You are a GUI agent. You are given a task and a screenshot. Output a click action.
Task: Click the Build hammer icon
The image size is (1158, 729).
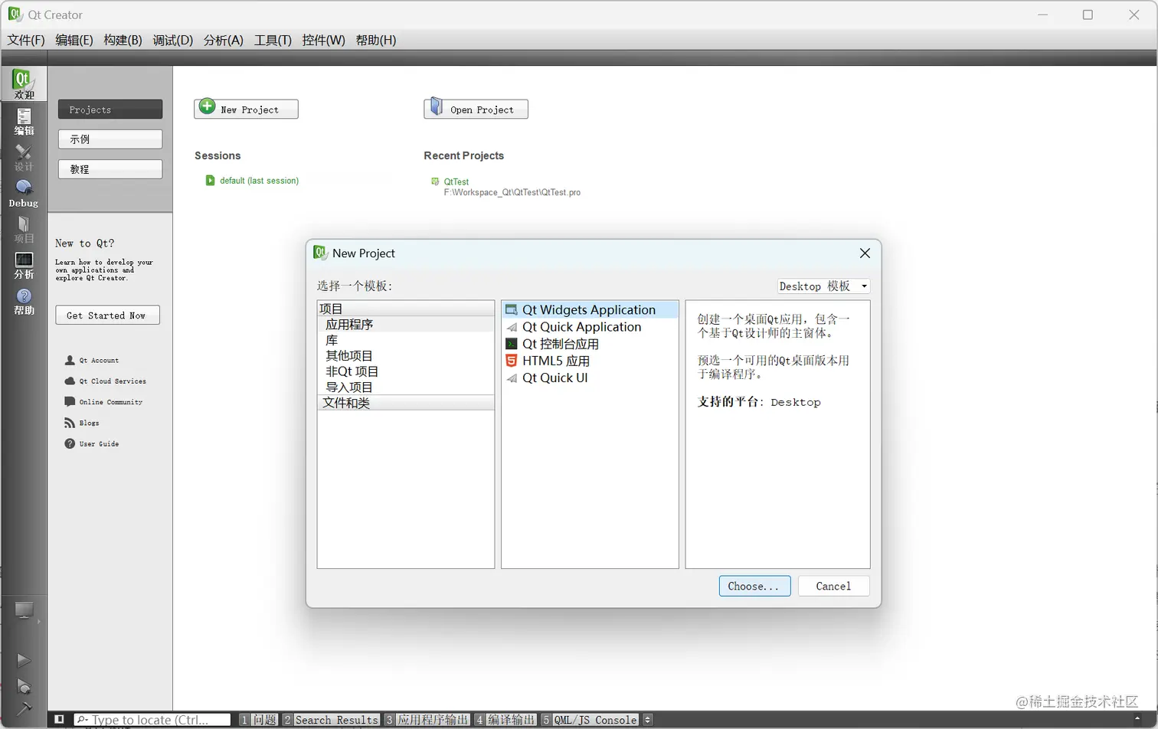pyautogui.click(x=24, y=708)
